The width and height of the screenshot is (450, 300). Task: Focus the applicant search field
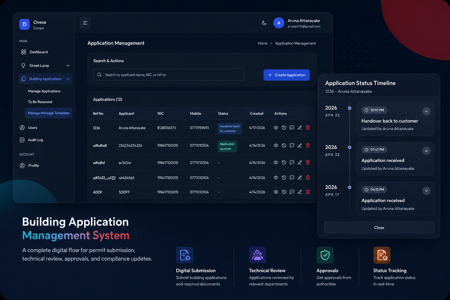pyautogui.click(x=169, y=75)
